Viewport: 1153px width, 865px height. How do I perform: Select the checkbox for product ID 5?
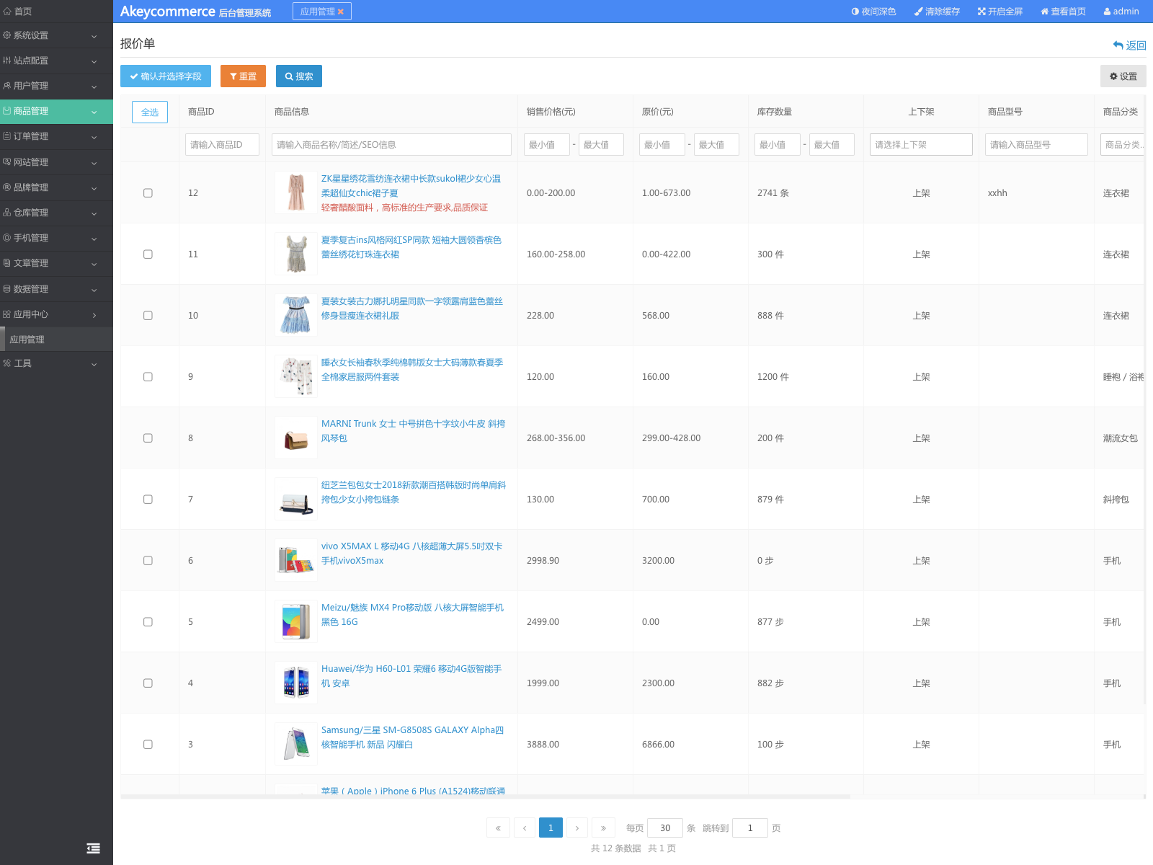(x=148, y=622)
